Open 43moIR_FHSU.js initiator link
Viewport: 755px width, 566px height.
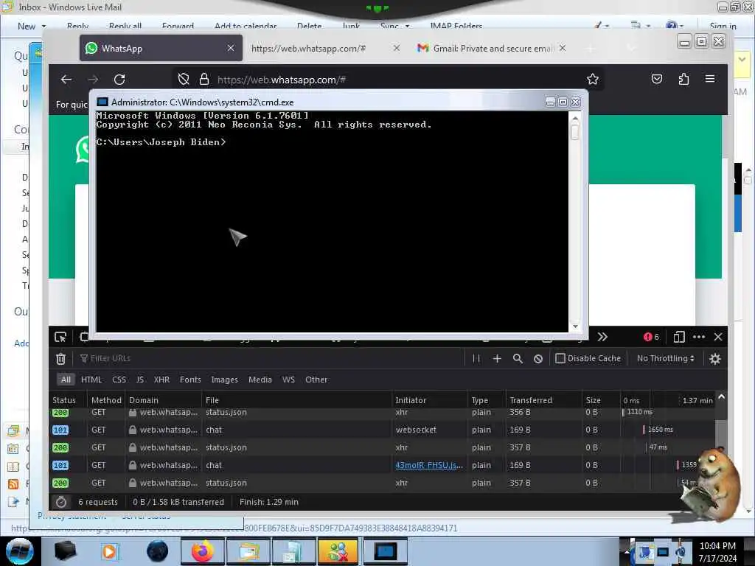429,466
